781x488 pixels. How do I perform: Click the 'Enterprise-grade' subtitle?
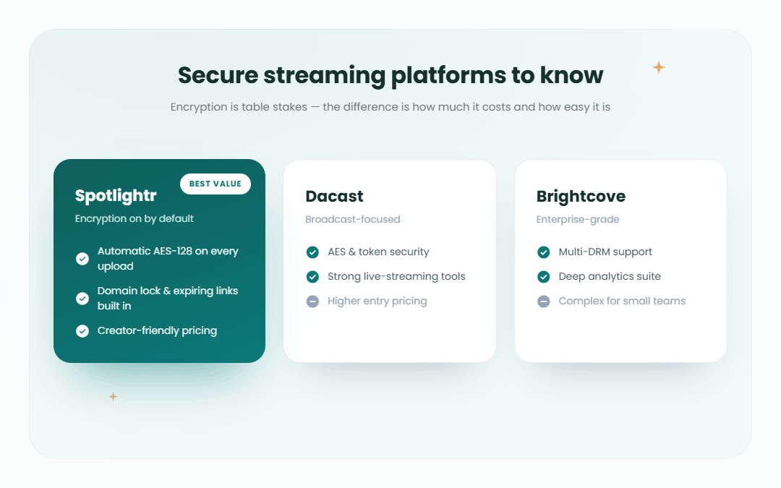[x=578, y=219]
